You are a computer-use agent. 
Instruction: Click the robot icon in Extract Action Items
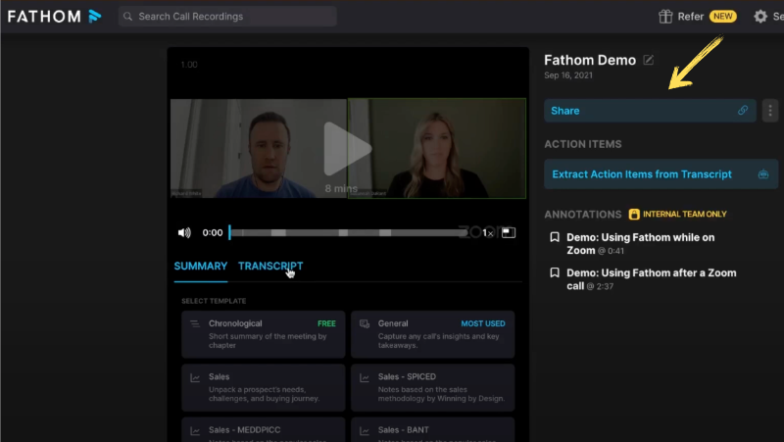pyautogui.click(x=763, y=174)
